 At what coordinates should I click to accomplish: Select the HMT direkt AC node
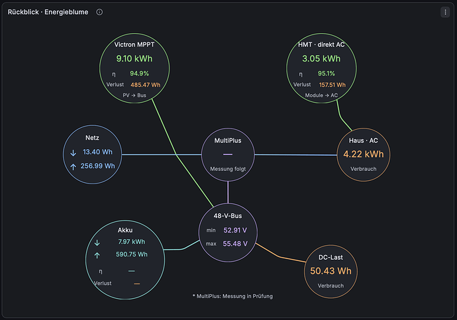[321, 68]
